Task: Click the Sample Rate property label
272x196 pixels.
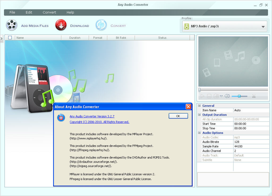Action: [x=210, y=146]
